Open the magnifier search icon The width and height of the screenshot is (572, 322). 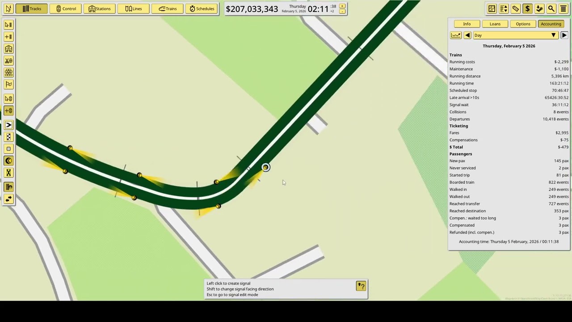tap(551, 8)
